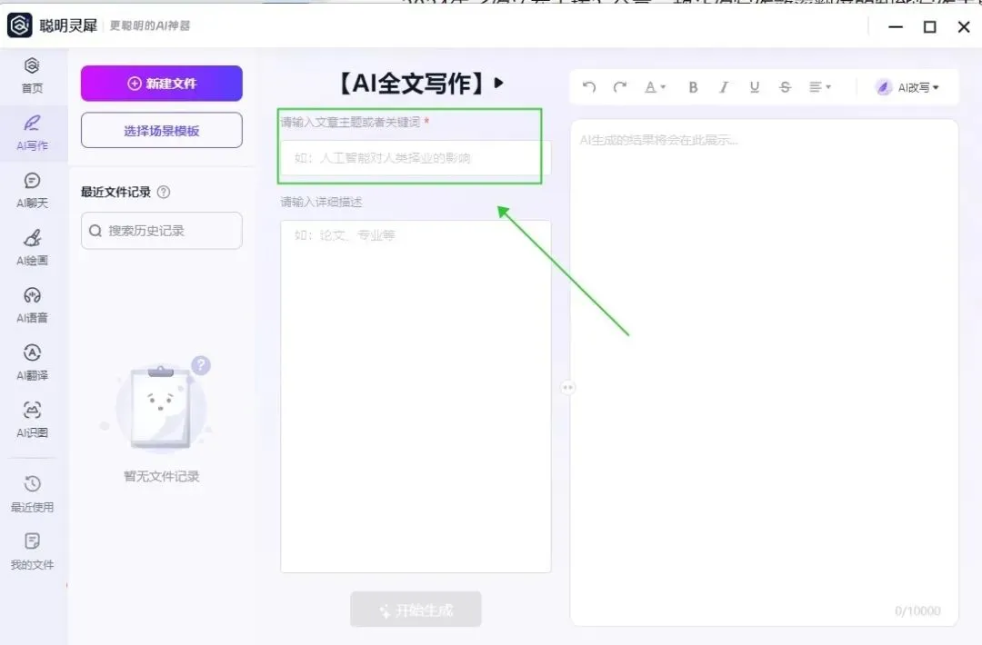Open 选择场景模板 scene template picker
The height and width of the screenshot is (645, 982).
point(161,130)
